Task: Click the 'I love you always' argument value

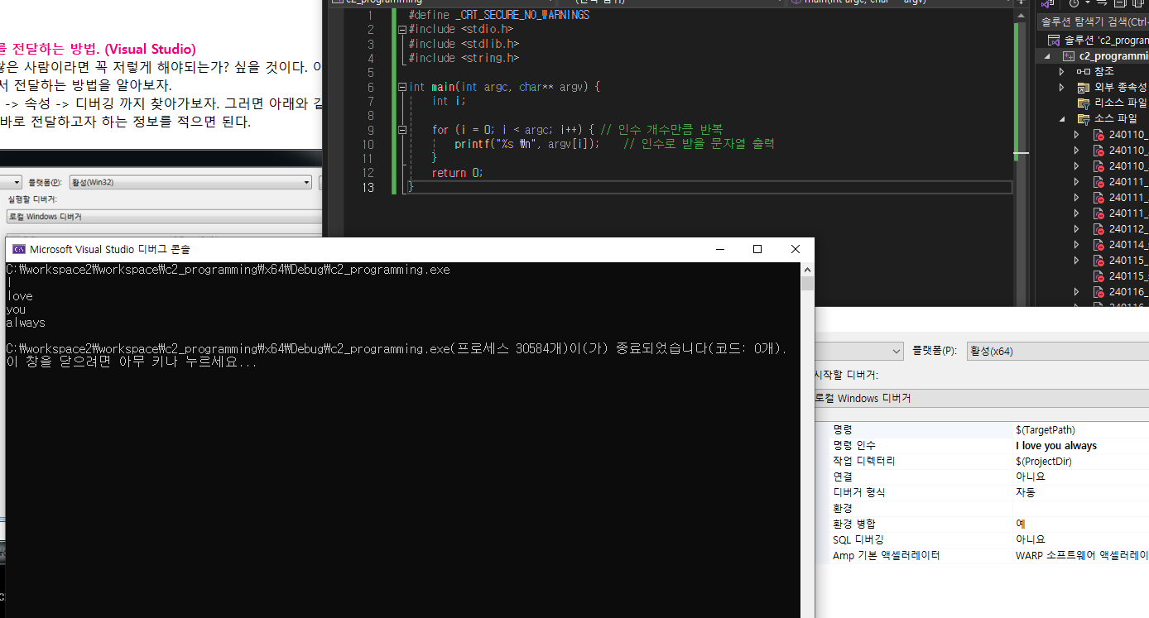Action: pyautogui.click(x=1056, y=446)
